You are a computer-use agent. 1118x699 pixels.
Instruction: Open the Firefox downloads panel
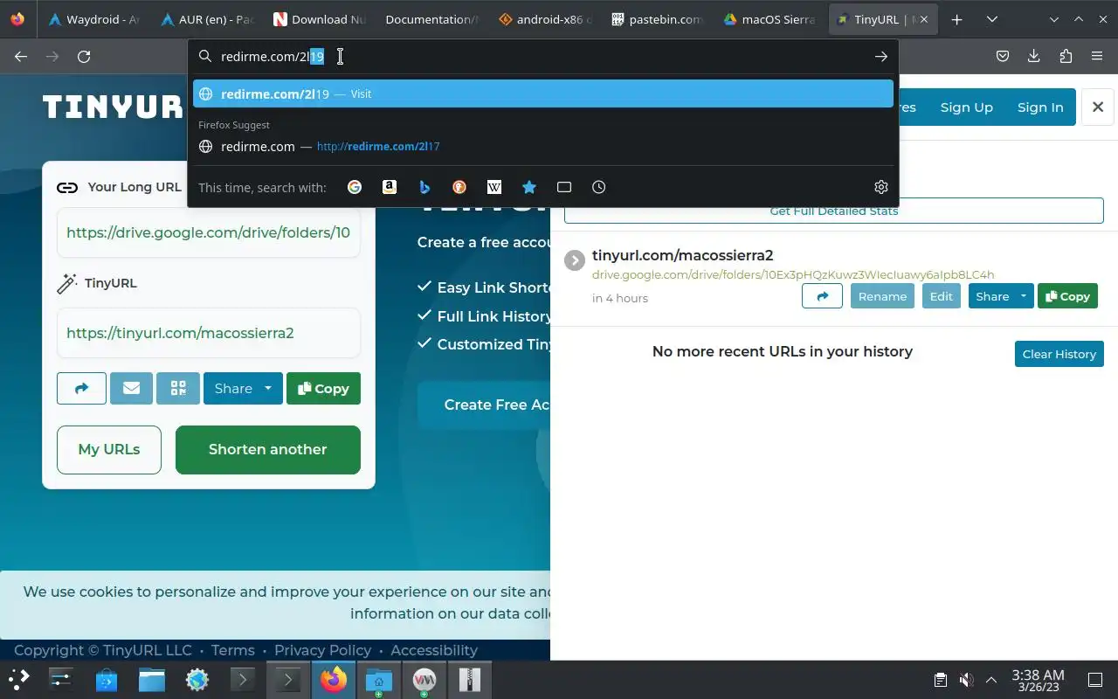pyautogui.click(x=1034, y=56)
